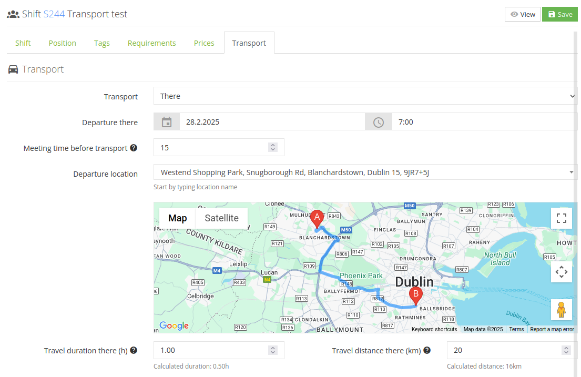Image resolution: width=581 pixels, height=377 pixels.
Task: Click the M50 road badge near Blanchardstown
Action: [x=346, y=230]
